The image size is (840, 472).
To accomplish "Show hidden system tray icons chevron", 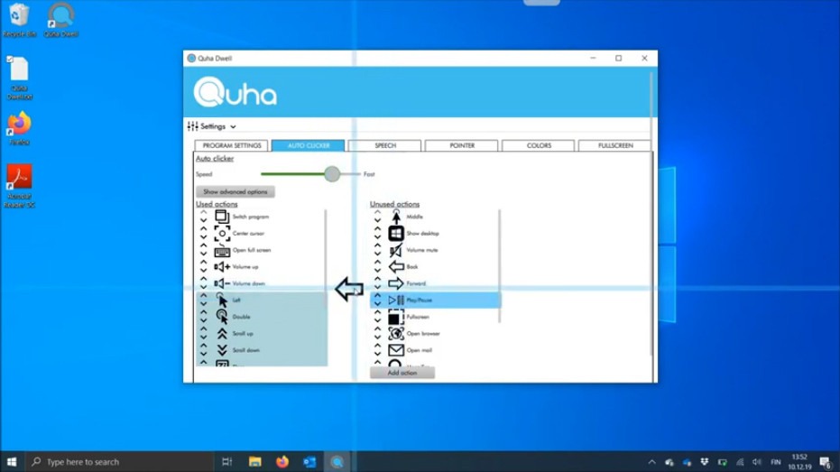I will click(x=651, y=462).
